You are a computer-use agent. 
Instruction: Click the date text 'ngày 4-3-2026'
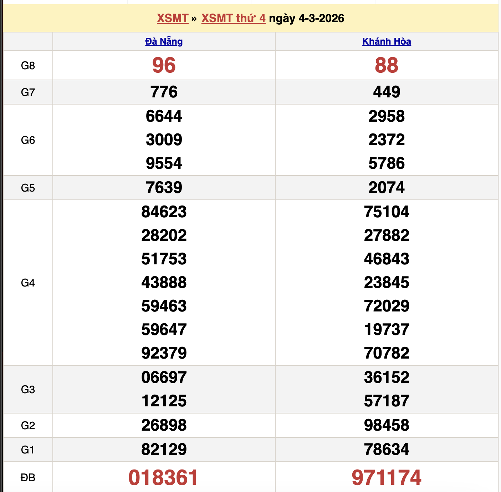[x=307, y=18]
